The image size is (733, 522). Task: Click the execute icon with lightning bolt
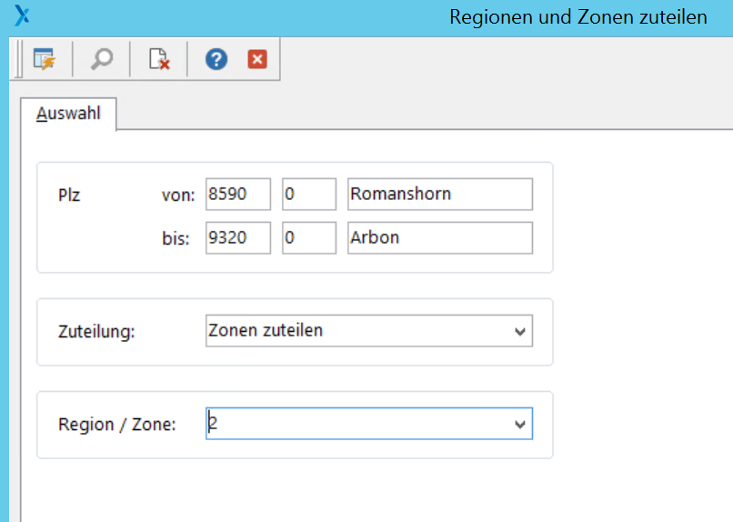pos(44,60)
